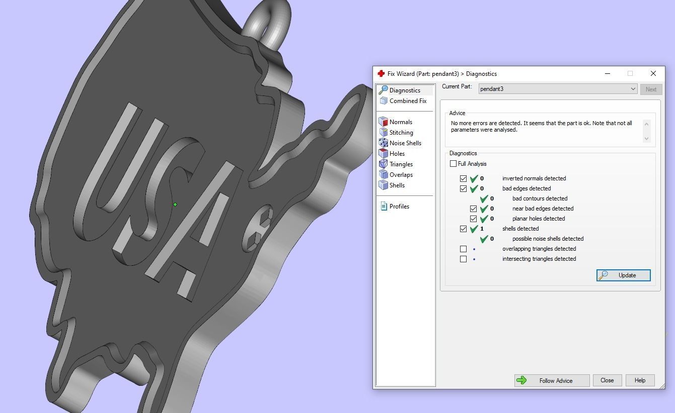Image resolution: width=675 pixels, height=413 pixels.
Task: Minimize the Fix Wizard window
Action: pyautogui.click(x=608, y=73)
